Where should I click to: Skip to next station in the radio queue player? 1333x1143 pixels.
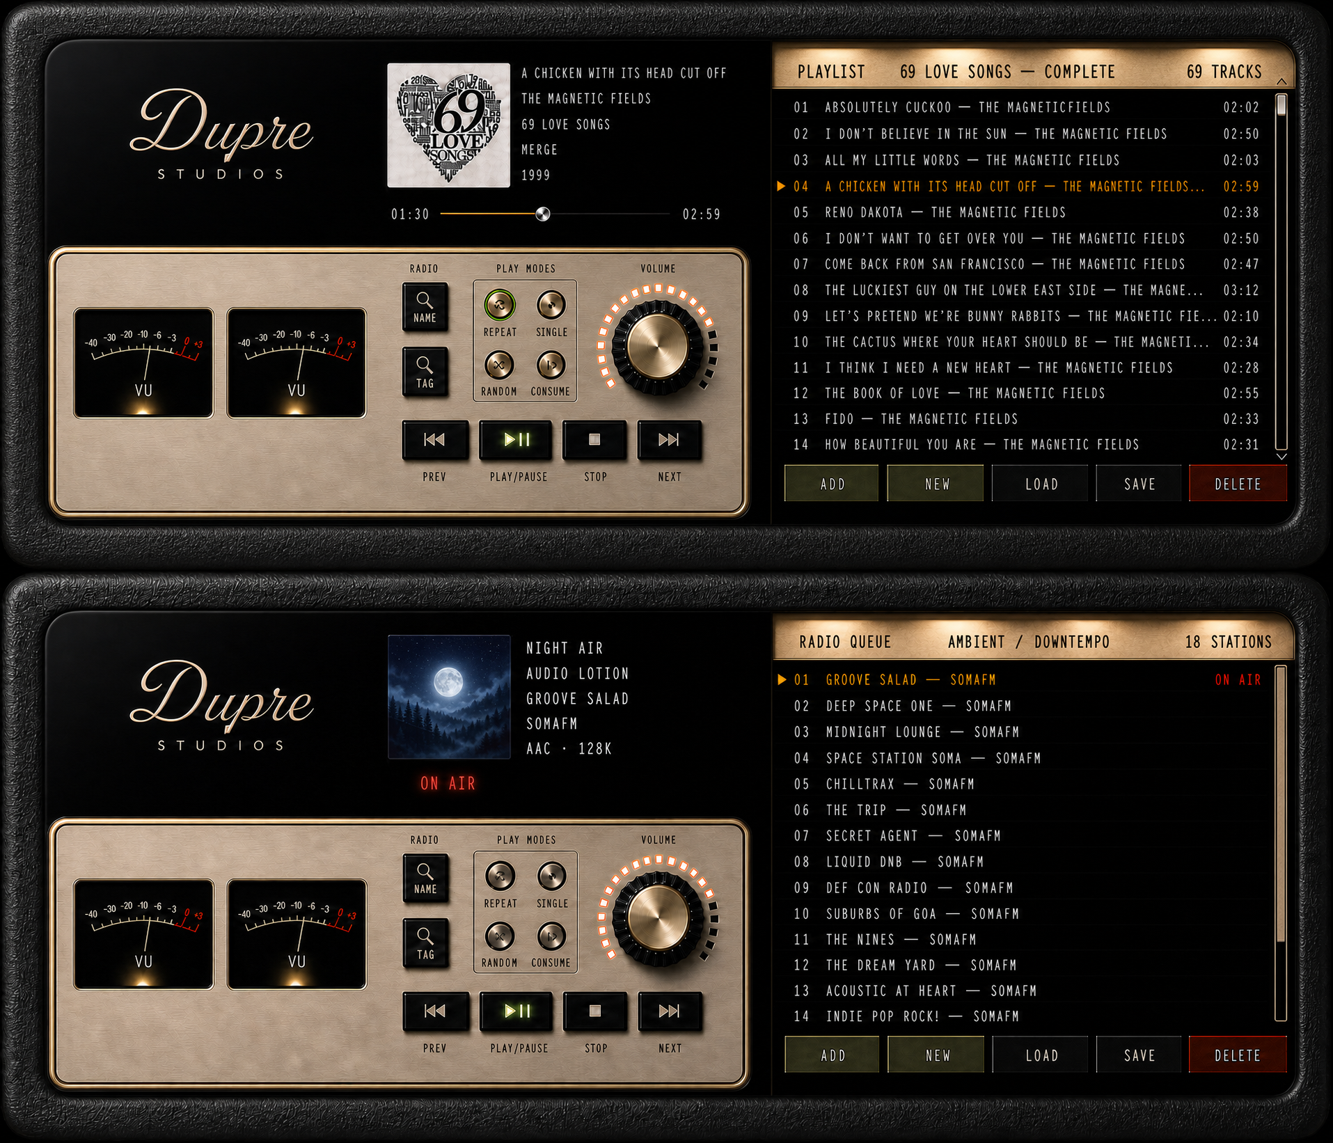point(670,1011)
